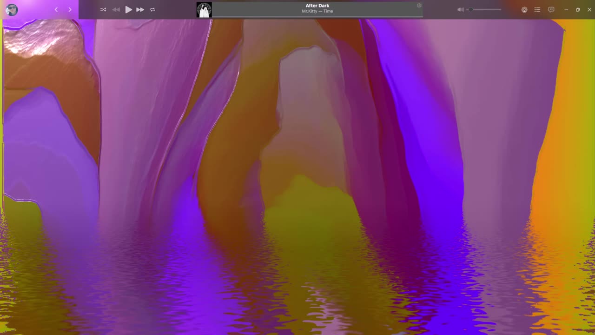Image resolution: width=595 pixels, height=335 pixels.
Task: Open the AirPlay output selector
Action: click(524, 9)
